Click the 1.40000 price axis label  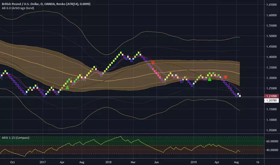point(271,57)
